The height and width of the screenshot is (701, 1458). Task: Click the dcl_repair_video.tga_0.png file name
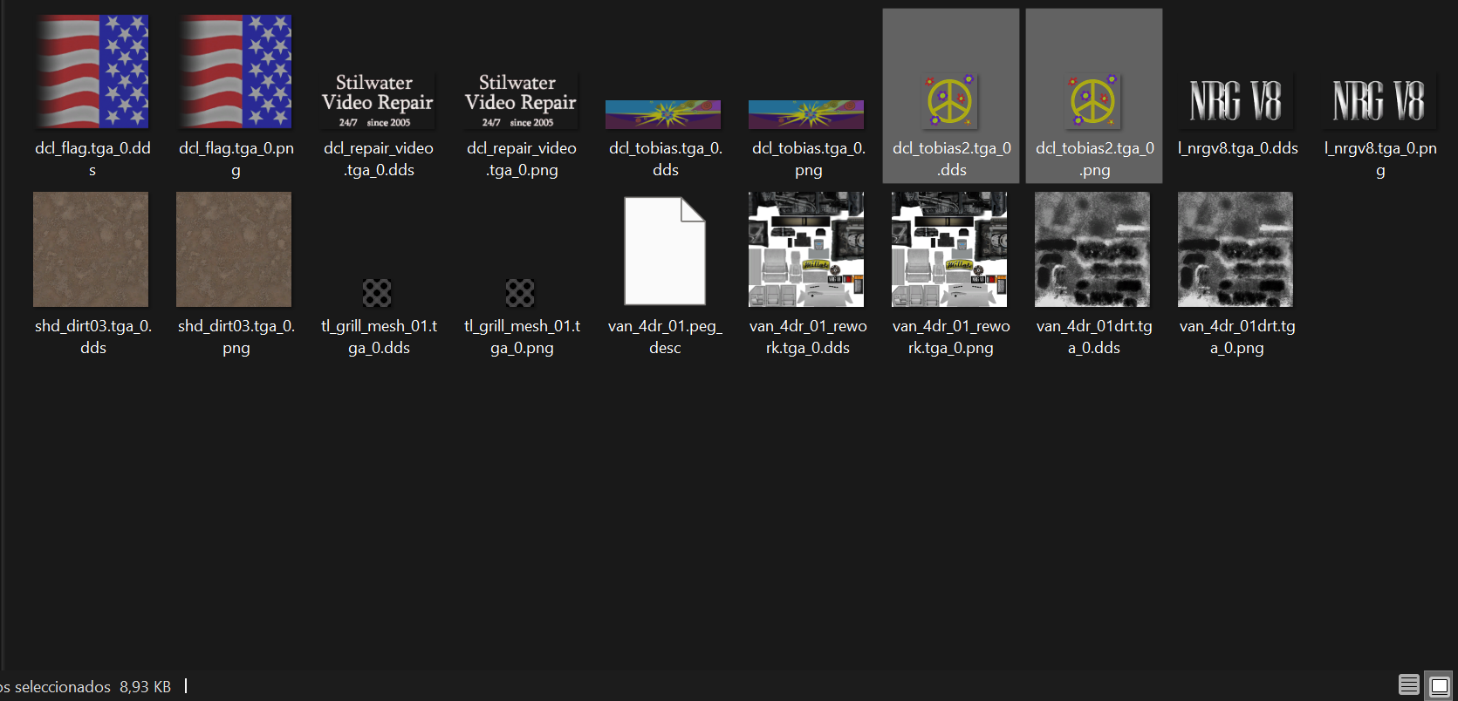point(522,159)
